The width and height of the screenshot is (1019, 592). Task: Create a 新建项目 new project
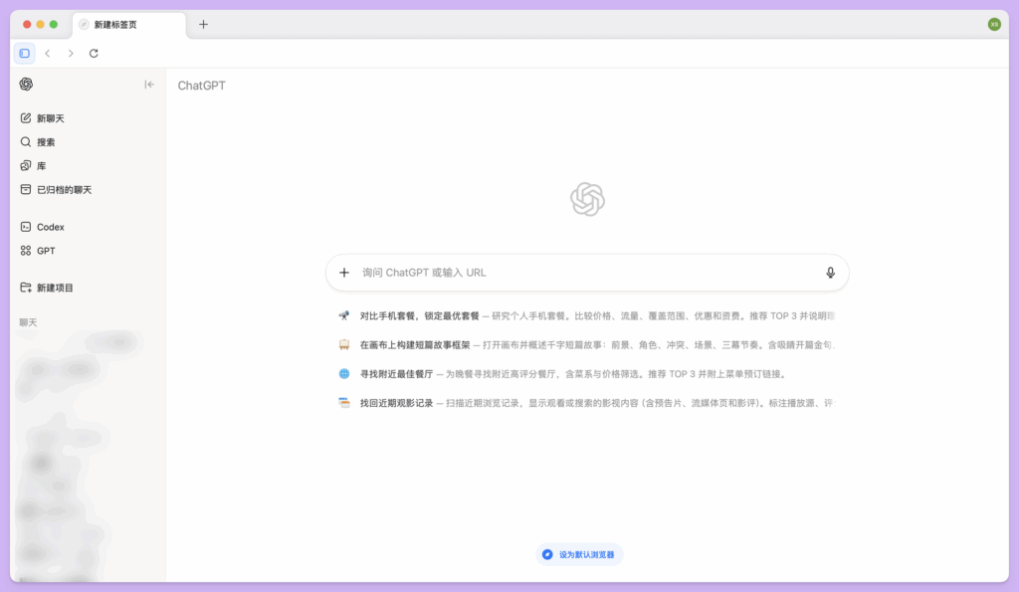pyautogui.click(x=55, y=287)
